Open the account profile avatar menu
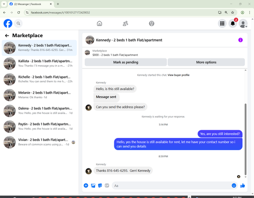This screenshot has width=254, height=198. [x=243, y=23]
